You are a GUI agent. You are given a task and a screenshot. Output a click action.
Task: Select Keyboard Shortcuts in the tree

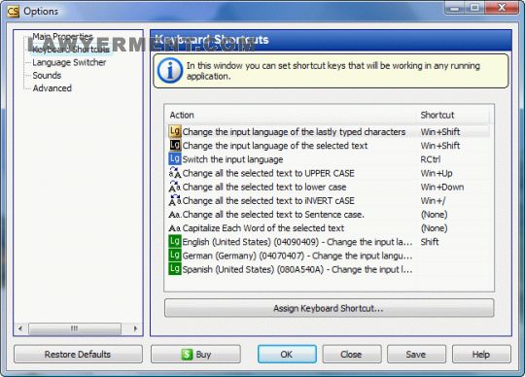pos(71,50)
